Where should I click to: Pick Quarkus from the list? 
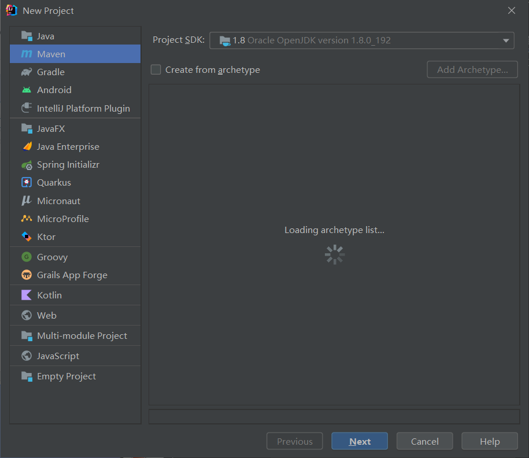point(75,182)
